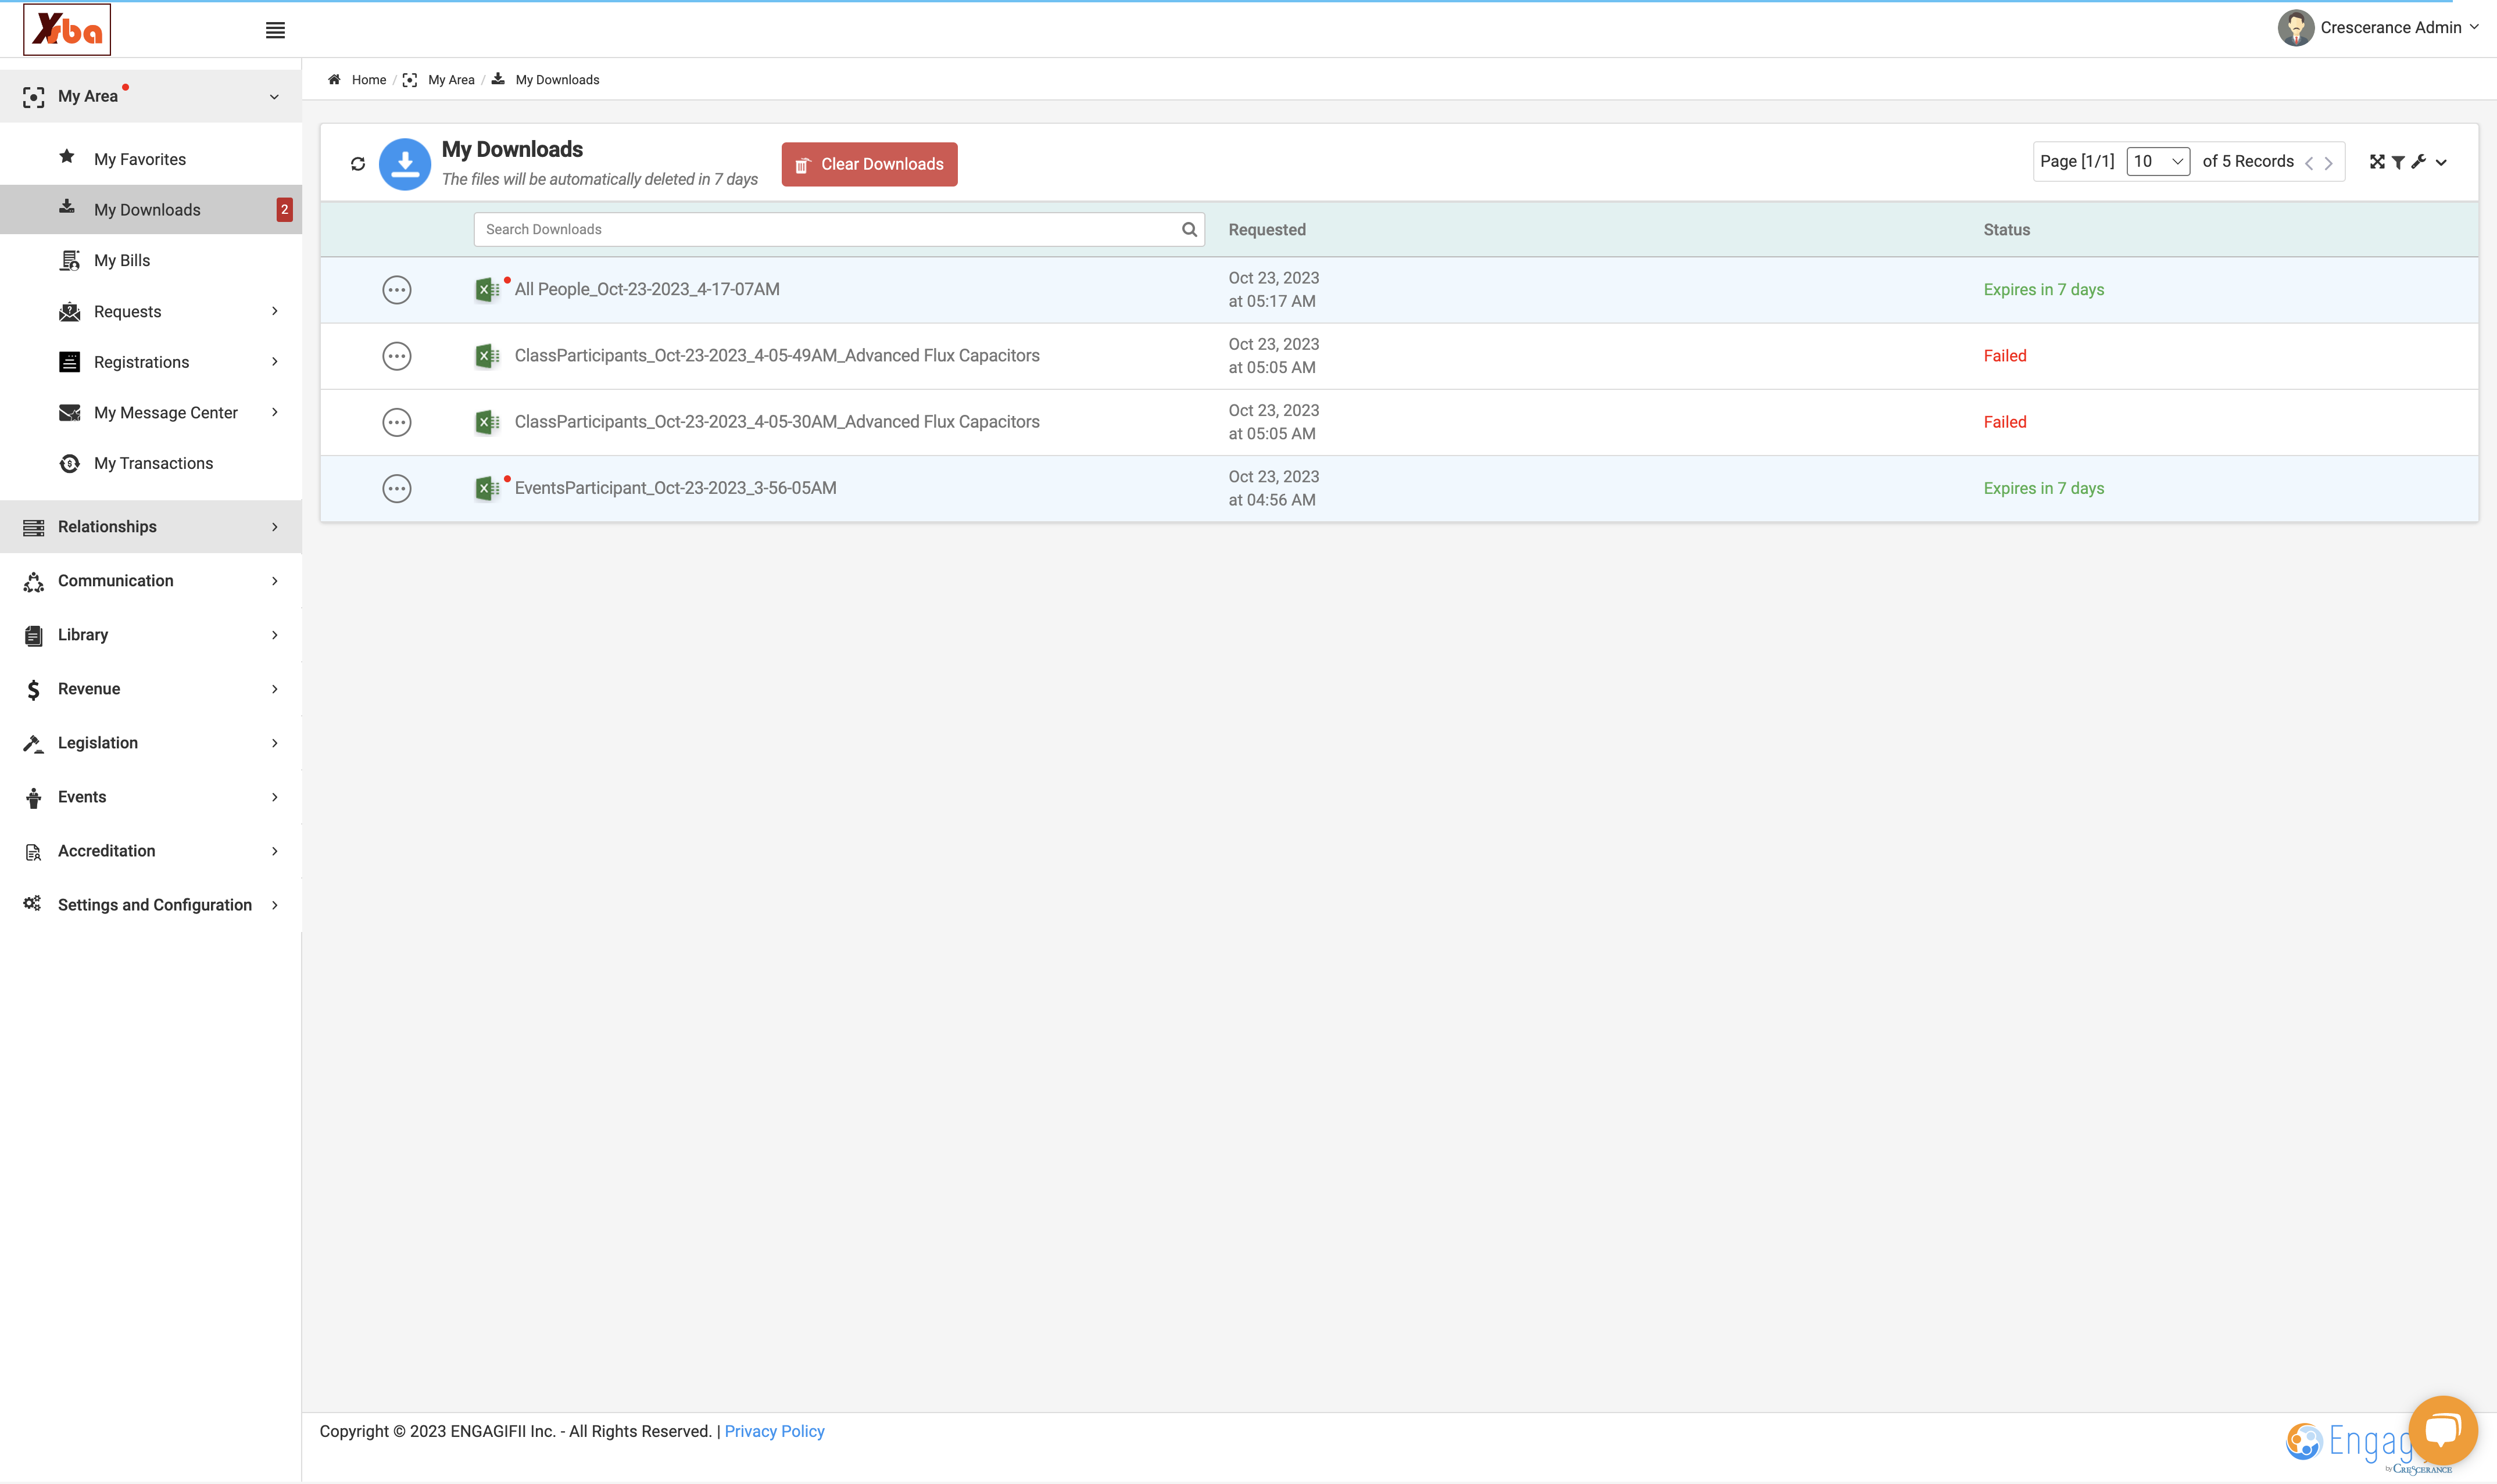
Task: Click the My Area breadcrumb link
Action: point(451,80)
